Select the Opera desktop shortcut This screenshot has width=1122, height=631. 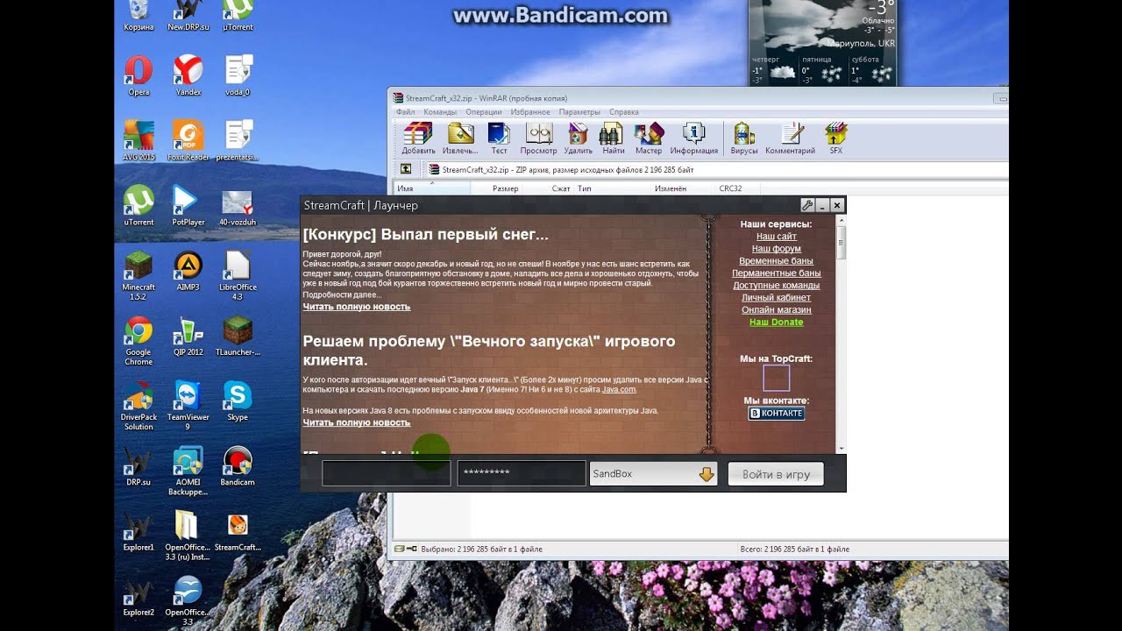(138, 75)
